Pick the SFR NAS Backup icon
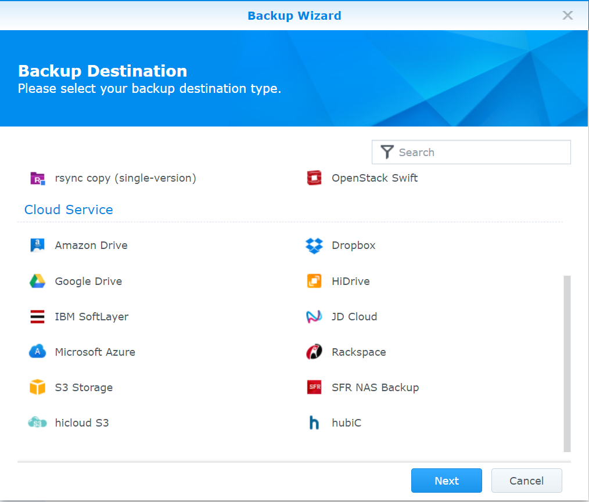 point(314,388)
